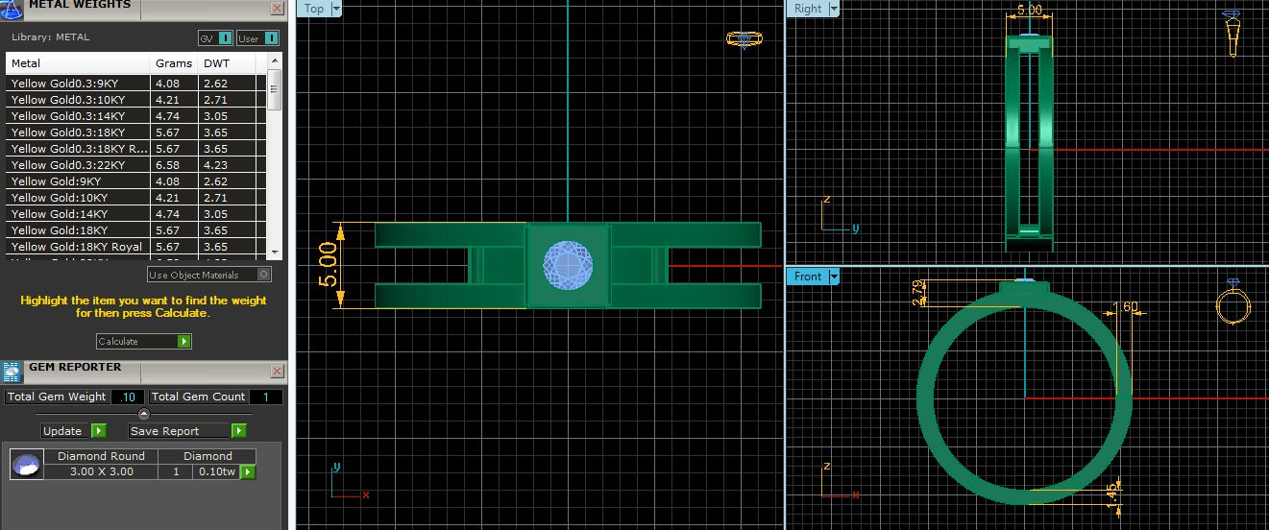Click the Diamond Round cell
The width and height of the screenshot is (1269, 530).
tap(101, 456)
